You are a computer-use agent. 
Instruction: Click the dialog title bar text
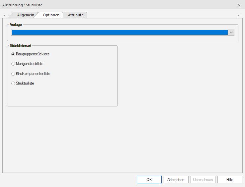click(22, 5)
